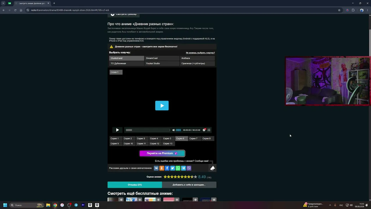
Task: Open Chrome menu three dots
Action: 368,10
